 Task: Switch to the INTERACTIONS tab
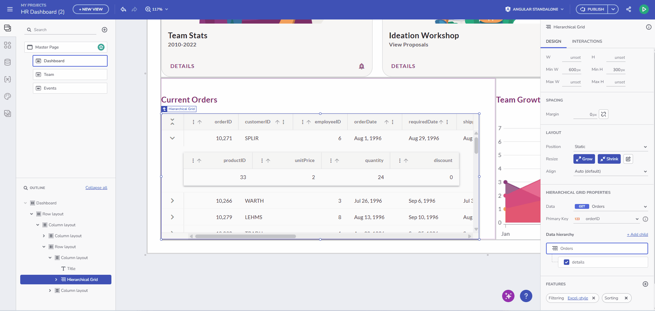click(x=587, y=41)
